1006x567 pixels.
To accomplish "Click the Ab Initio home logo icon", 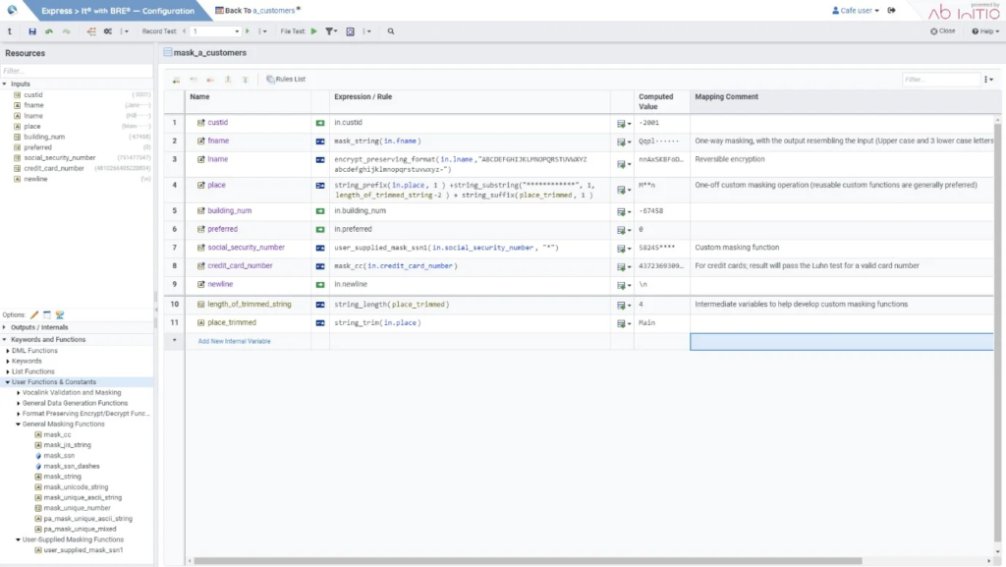I will point(12,10).
